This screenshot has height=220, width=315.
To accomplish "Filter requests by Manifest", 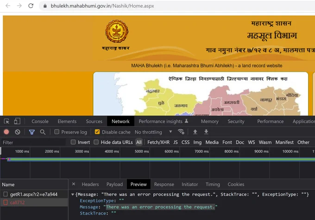I will tap(284, 142).
